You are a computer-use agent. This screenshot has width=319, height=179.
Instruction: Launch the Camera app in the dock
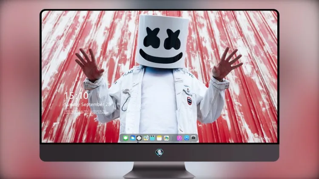193,138
